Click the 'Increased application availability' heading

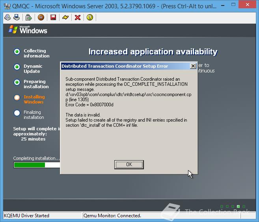click(x=153, y=52)
